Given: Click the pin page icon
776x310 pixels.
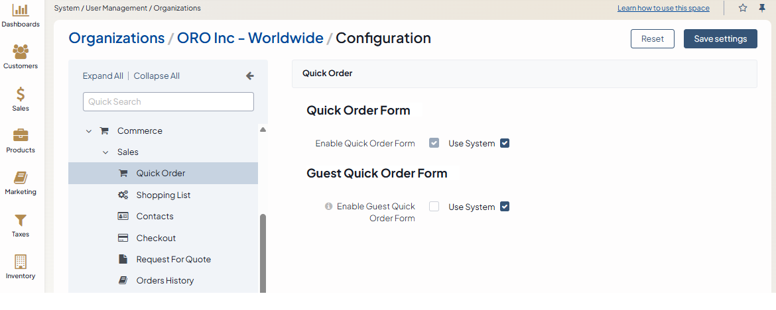Looking at the screenshot, I should click(x=762, y=8).
